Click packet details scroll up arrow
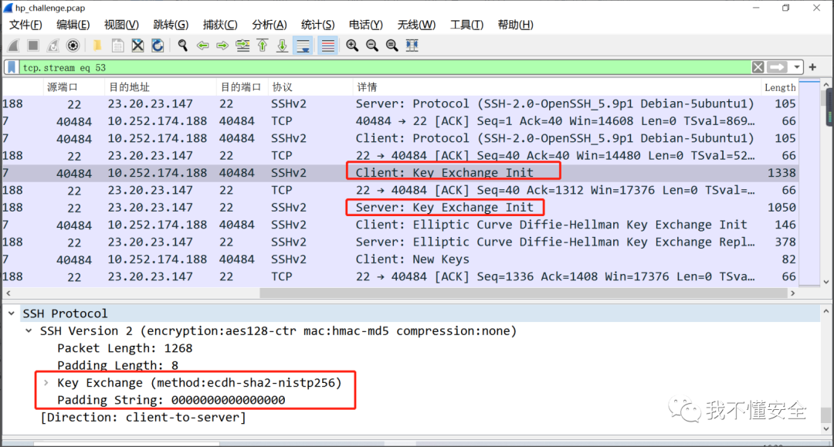 pos(826,311)
